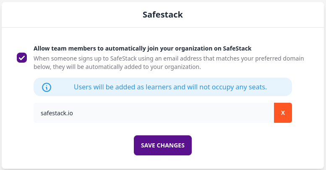Uncheck the auto-join organization checkbox
This screenshot has width=326, height=170.
(x=22, y=58)
